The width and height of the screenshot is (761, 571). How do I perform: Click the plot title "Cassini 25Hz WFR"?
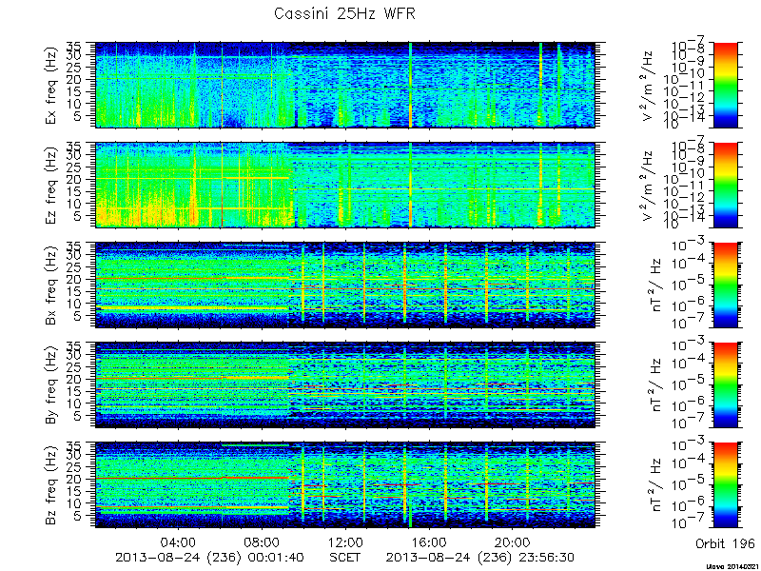coord(344,13)
